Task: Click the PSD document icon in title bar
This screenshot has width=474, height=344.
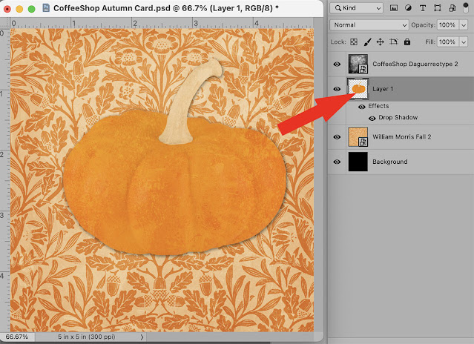Action: pyautogui.click(x=46, y=7)
